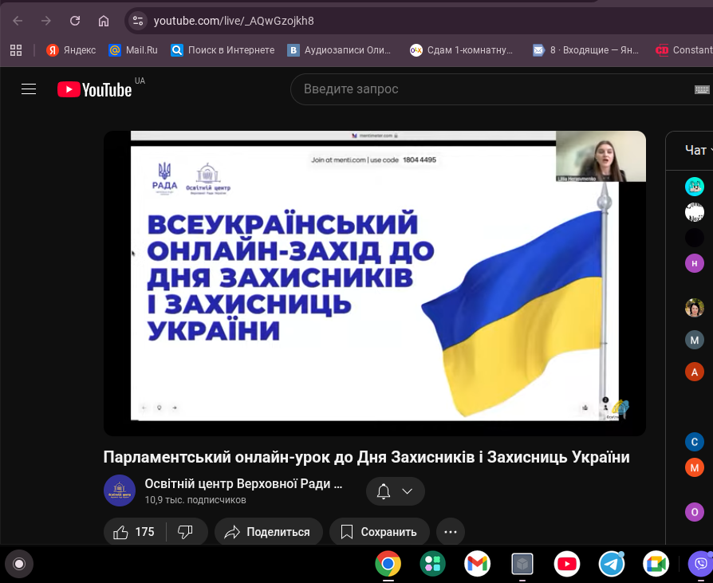
Task: Open the YouTube hamburger guide menu
Action: point(29,89)
